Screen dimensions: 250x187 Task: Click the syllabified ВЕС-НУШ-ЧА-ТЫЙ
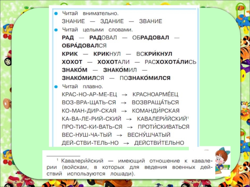point(87,135)
